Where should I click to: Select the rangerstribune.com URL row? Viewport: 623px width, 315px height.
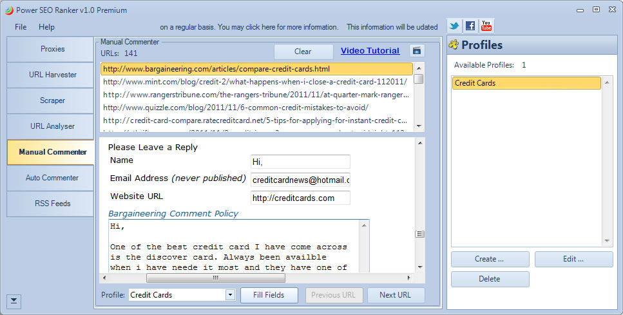(256, 95)
